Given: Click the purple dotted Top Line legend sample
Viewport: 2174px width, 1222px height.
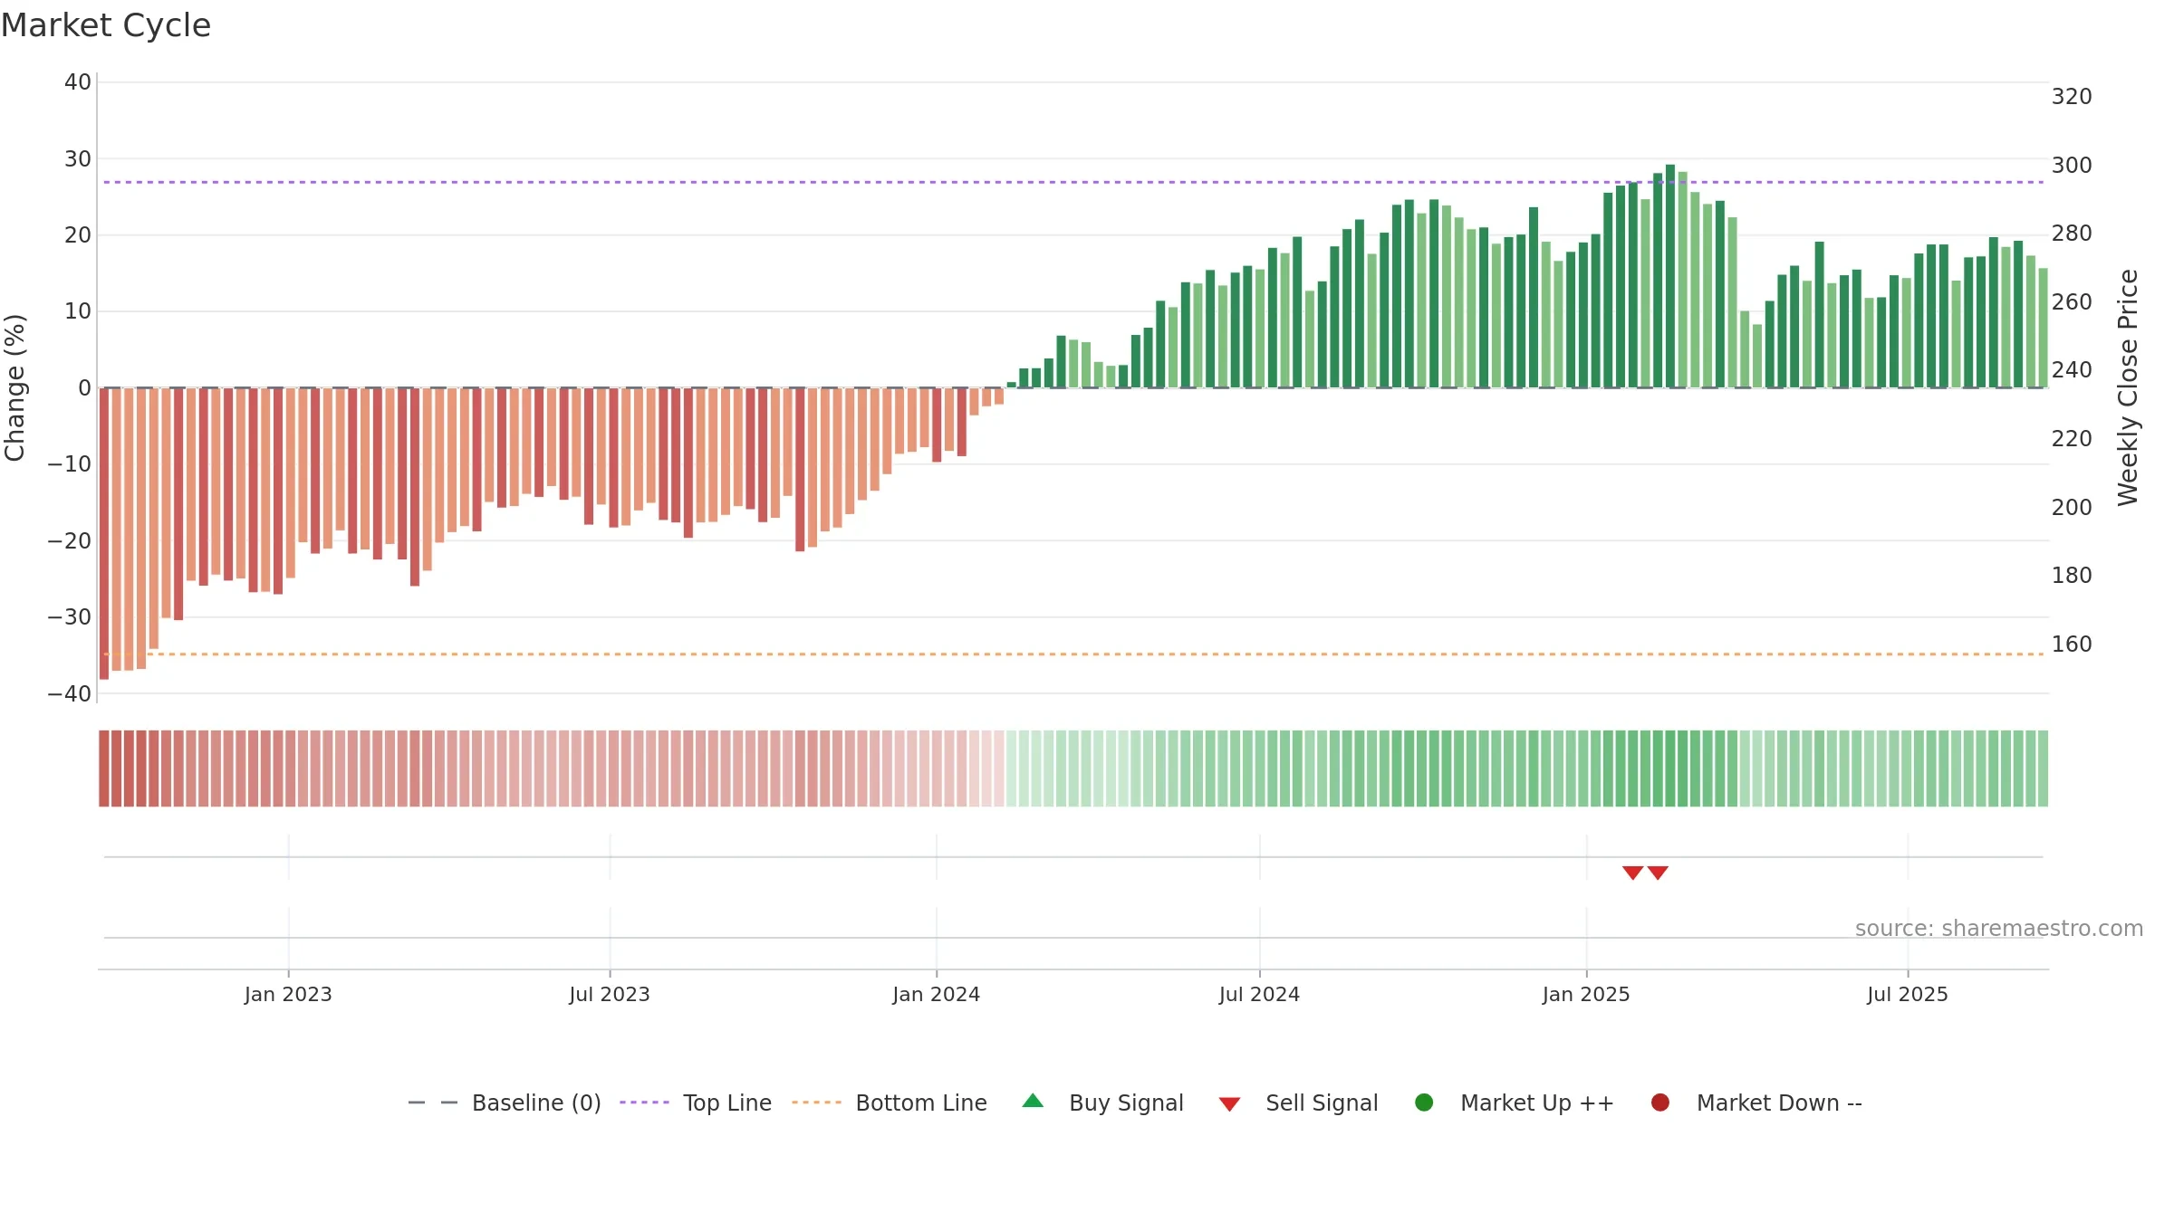Looking at the screenshot, I should tap(644, 1103).
